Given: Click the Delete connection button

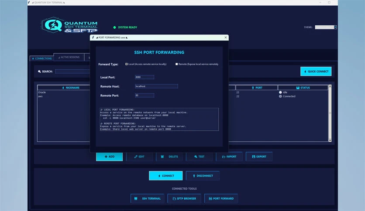Looking at the screenshot, I should (169, 157).
